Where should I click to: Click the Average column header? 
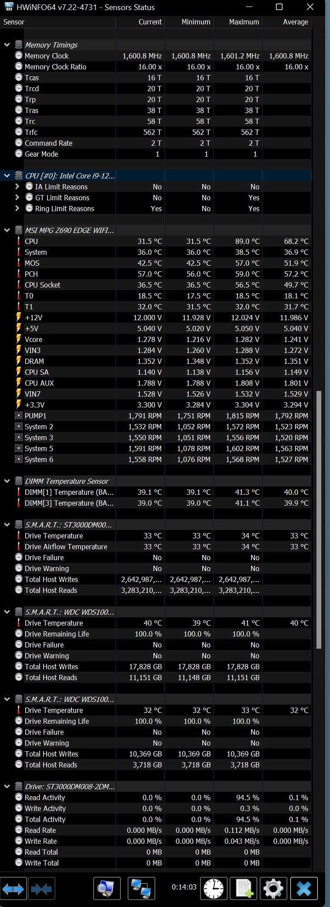click(287, 22)
